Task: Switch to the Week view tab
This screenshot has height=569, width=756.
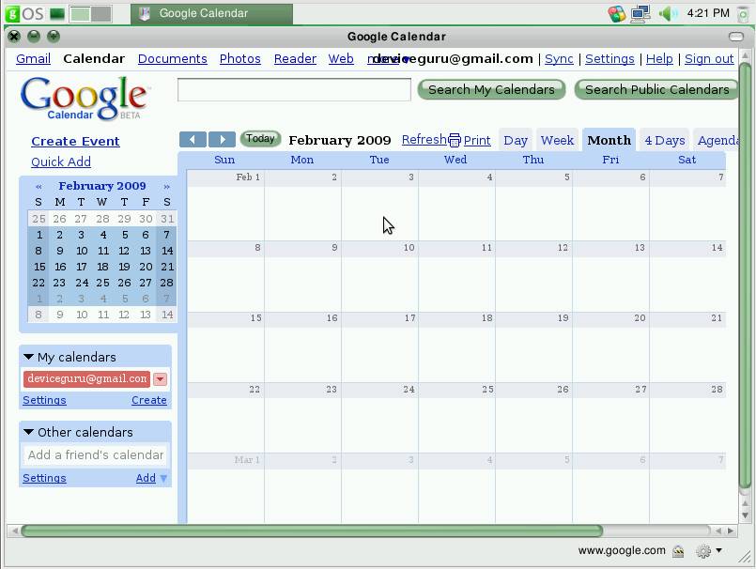Action: tap(557, 140)
